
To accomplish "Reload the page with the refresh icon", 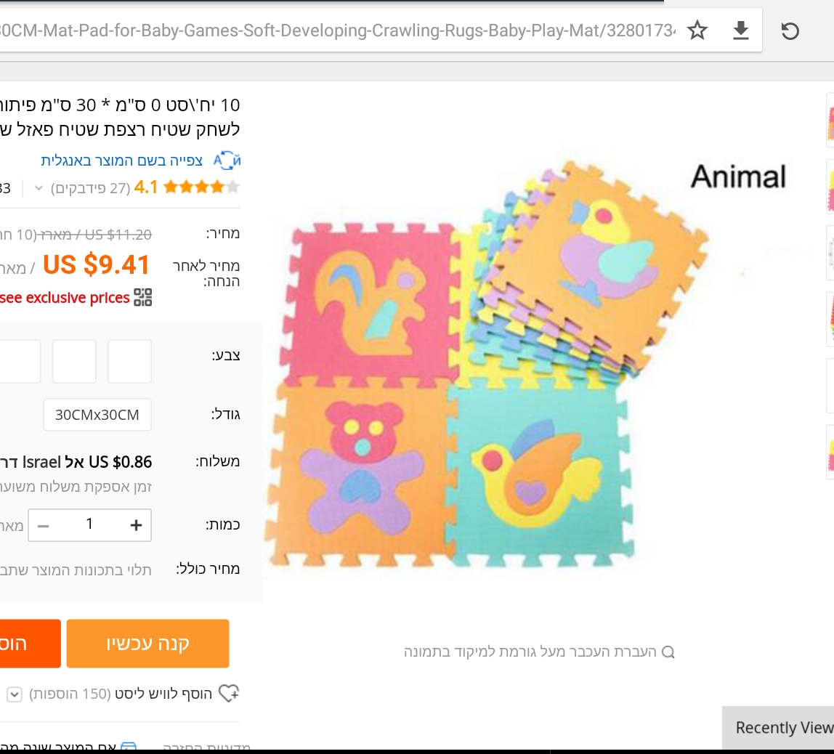I will (x=790, y=31).
